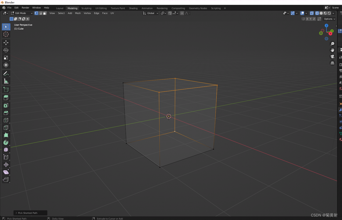
Task: Pick the Scale tool
Action: tap(6, 58)
